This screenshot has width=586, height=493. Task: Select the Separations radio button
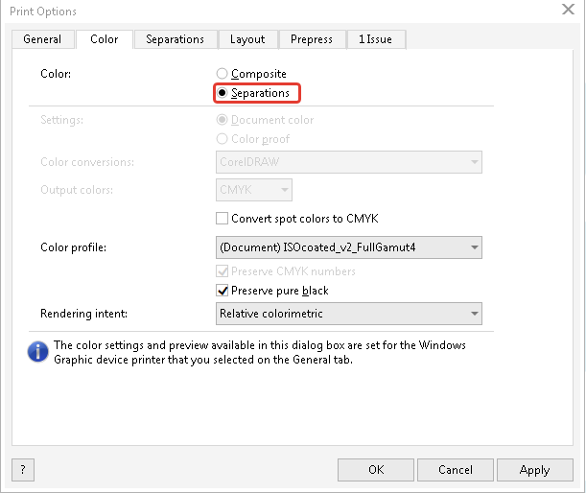223,93
